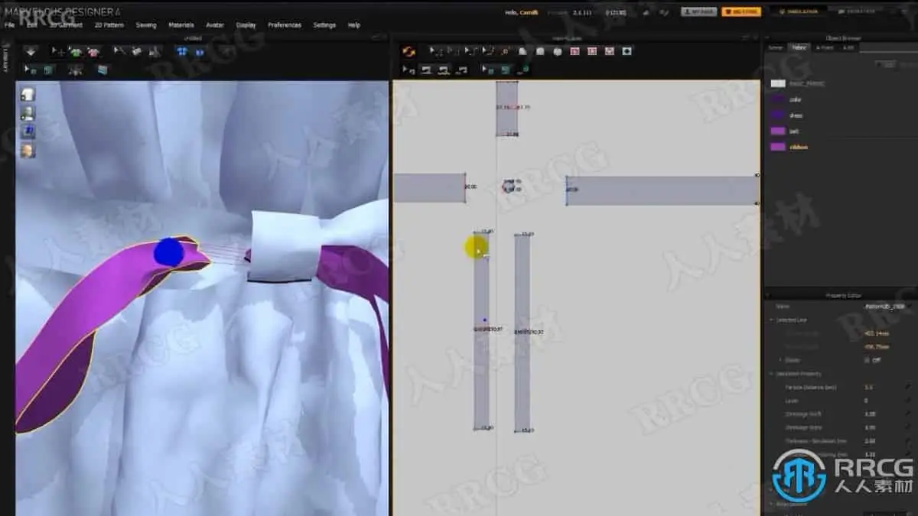
Task: Click the top white cube icon in 3D viewport
Action: pyautogui.click(x=28, y=94)
